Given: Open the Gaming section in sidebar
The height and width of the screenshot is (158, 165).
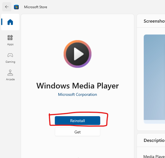Looking at the screenshot, I should (x=10, y=58).
